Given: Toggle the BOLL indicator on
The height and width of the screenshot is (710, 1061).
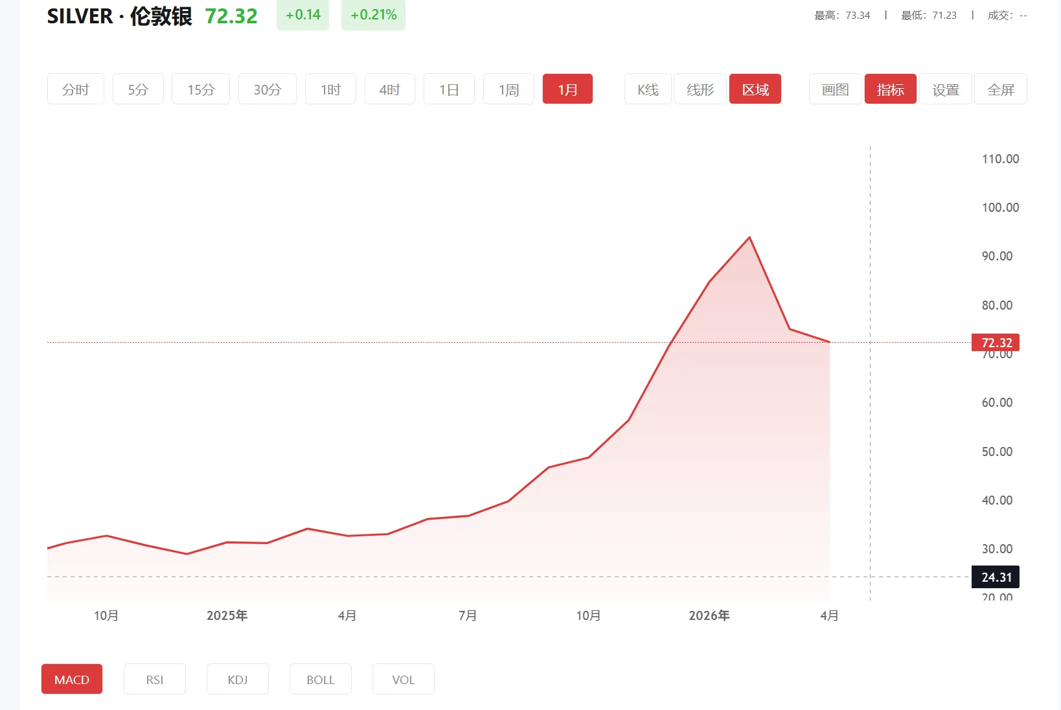Looking at the screenshot, I should click(x=320, y=679).
